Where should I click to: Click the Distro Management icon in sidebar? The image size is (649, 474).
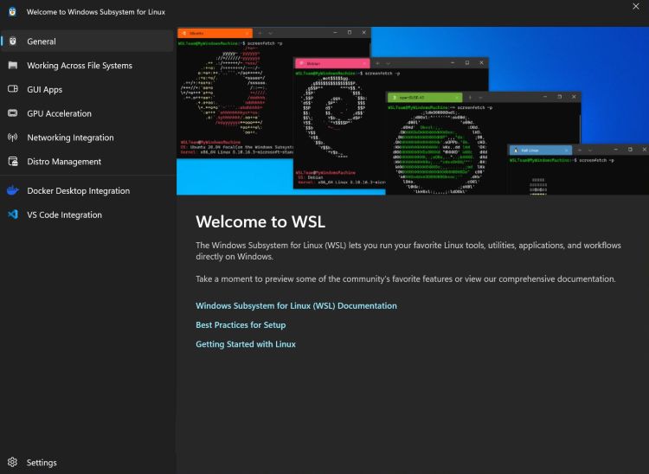tap(12, 162)
